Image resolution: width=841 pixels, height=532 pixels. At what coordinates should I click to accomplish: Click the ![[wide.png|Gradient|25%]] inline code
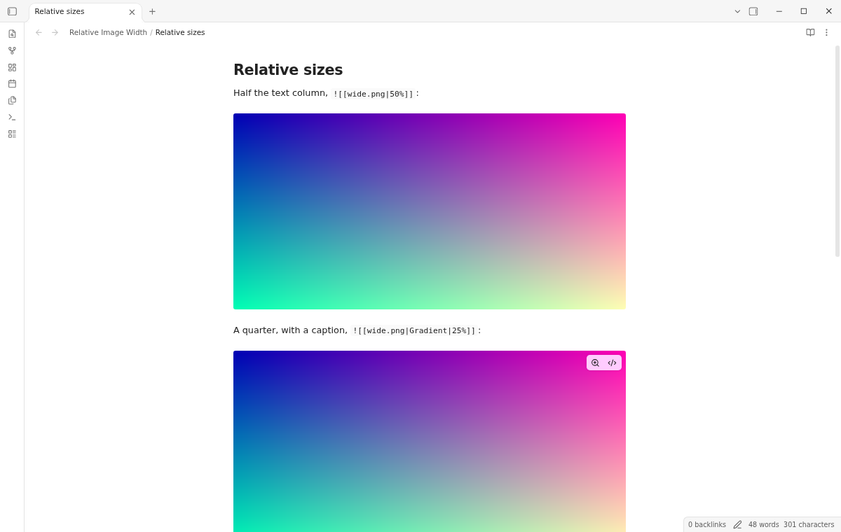pos(413,330)
